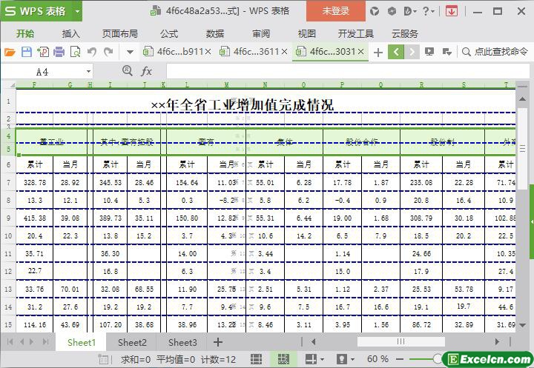534x368 pixels.
Task: Open eye-protection lightbulb dropdown in status bar
Action: click(x=346, y=359)
